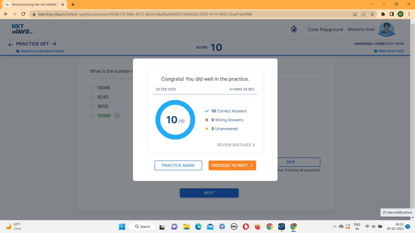Image resolution: width=415 pixels, height=233 pixels.
Task: Click the 10/10 score ring
Action: [x=176, y=120]
